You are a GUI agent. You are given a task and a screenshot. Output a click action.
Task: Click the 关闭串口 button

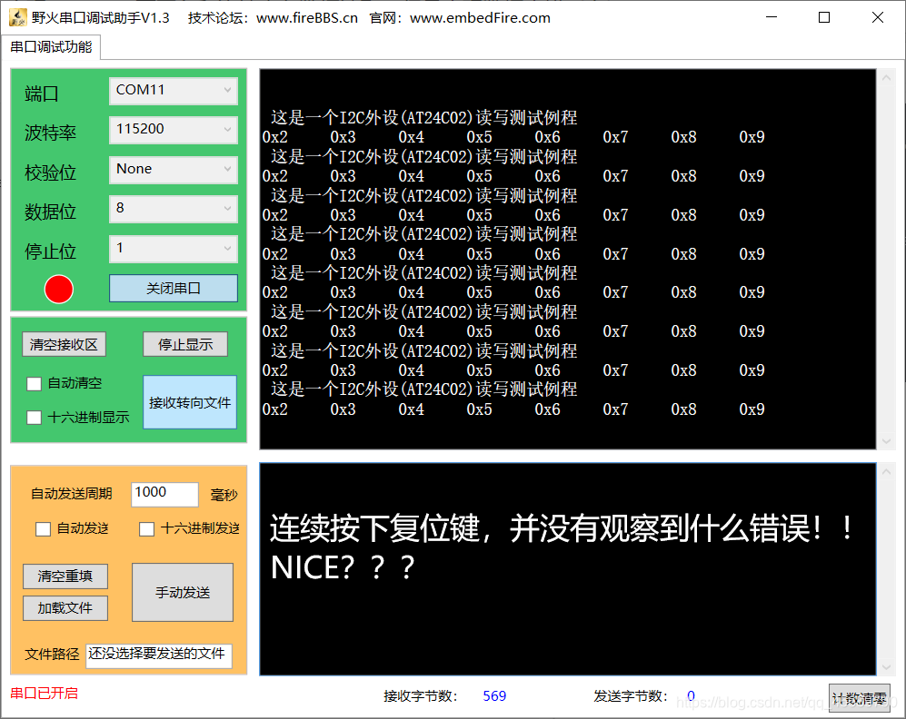[x=174, y=288]
